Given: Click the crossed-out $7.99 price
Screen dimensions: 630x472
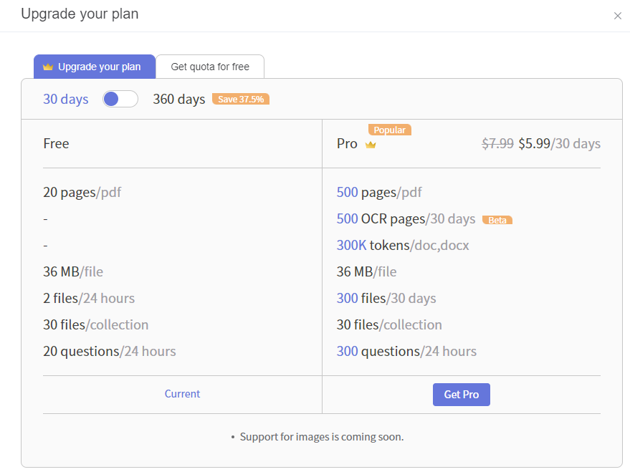Looking at the screenshot, I should (x=497, y=143).
